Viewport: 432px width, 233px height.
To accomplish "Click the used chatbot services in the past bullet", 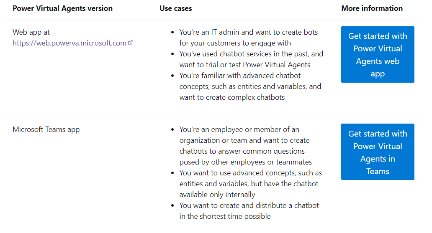I will coord(251,59).
